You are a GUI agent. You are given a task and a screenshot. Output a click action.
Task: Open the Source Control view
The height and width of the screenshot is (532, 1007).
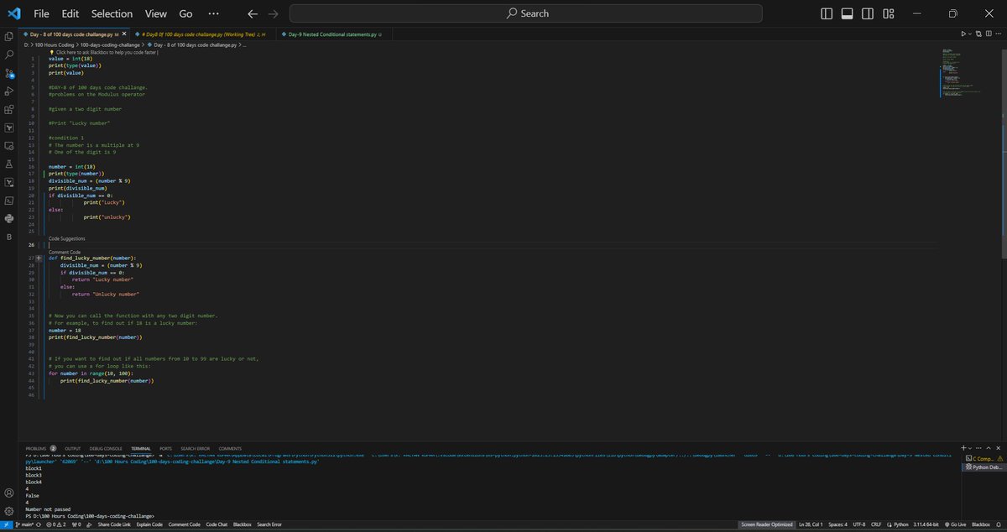[x=9, y=73]
